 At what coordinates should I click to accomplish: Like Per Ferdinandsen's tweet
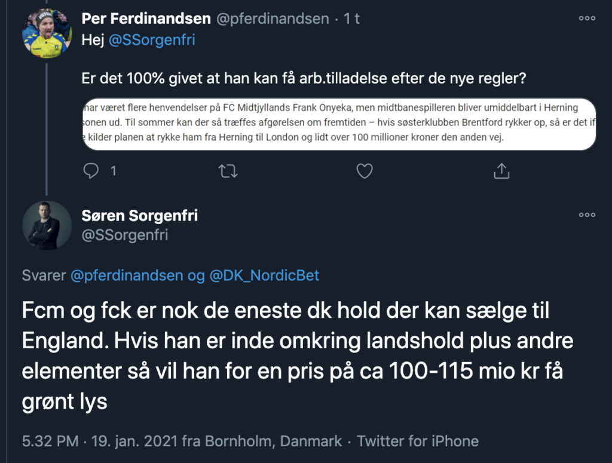(364, 171)
